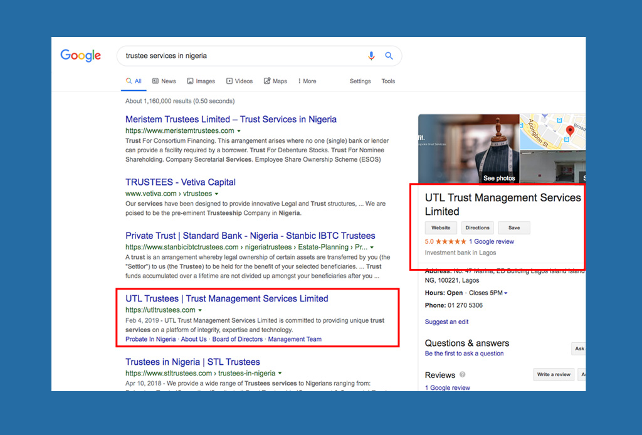This screenshot has width=642, height=435.
Task: Open 'TRUSTEES - Vetiva Capital' result
Action: coord(181,182)
